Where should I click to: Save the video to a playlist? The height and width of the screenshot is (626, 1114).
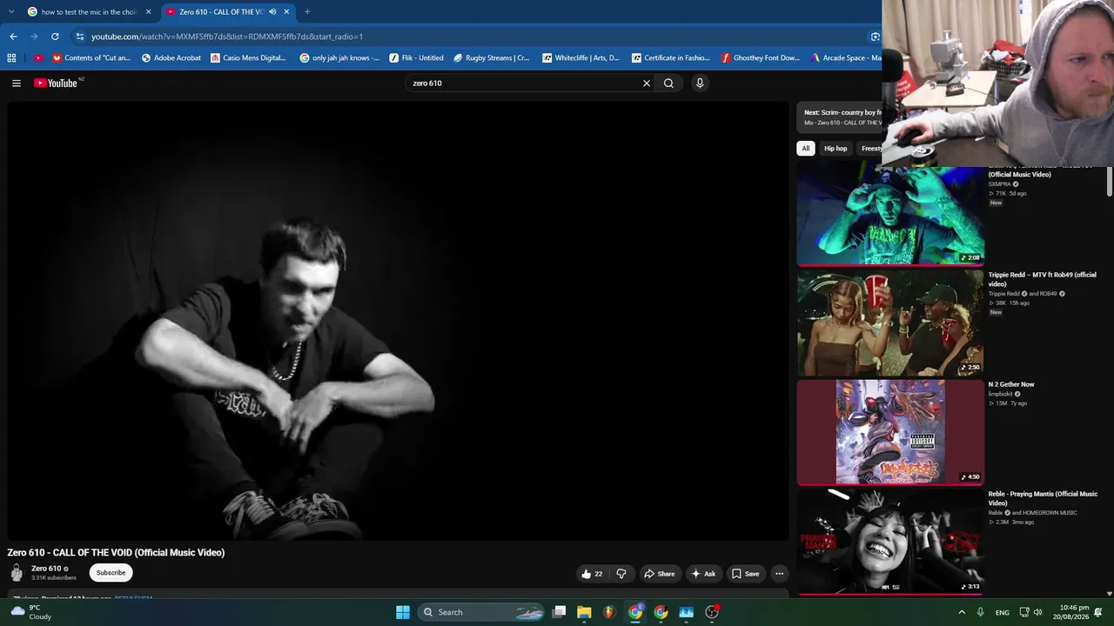pos(745,574)
